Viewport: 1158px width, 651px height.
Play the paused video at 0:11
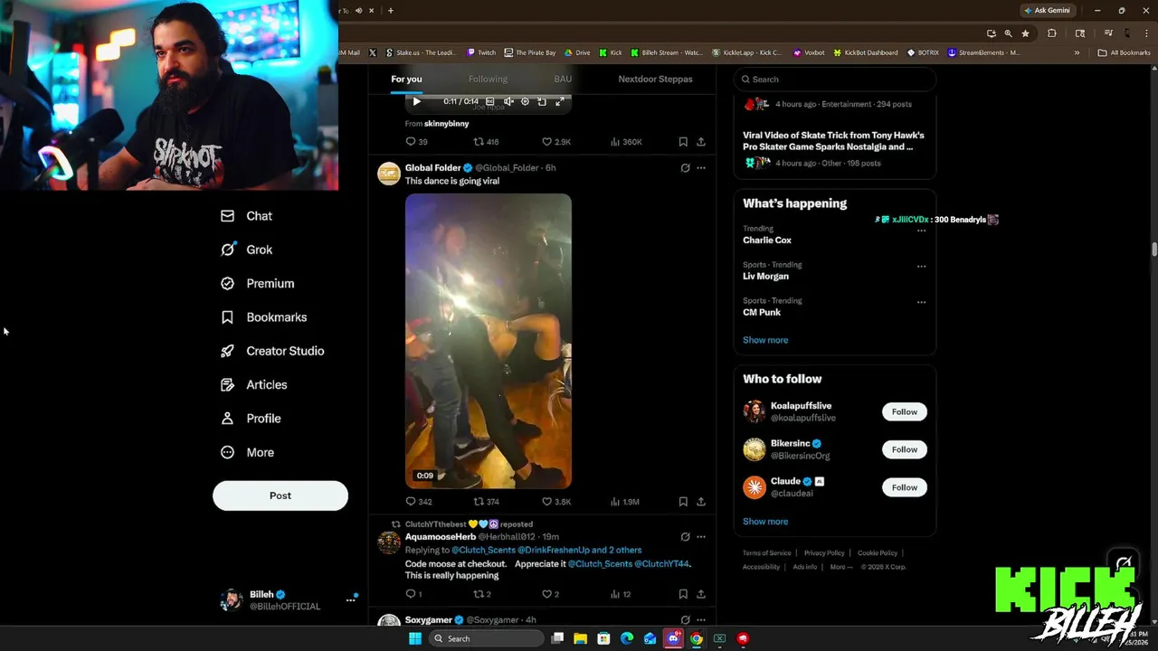[x=417, y=101]
